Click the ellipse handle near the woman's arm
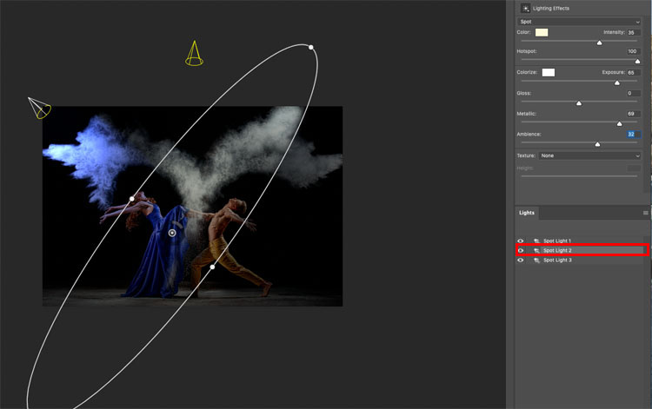Screen dimensions: 652x409 point(132,199)
